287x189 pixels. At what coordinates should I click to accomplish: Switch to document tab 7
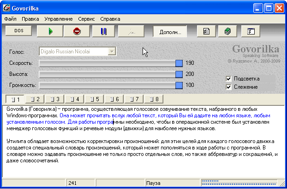(x=134, y=99)
